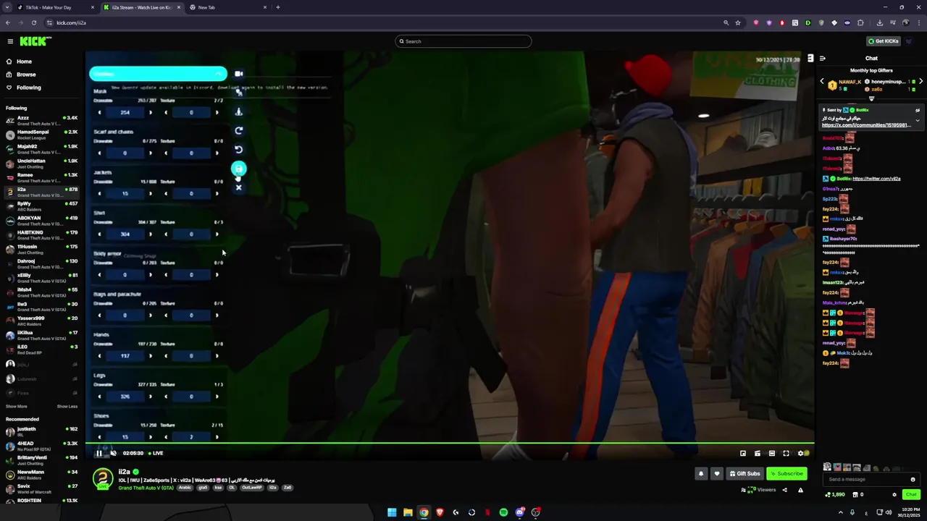The width and height of the screenshot is (927, 521).
Task: Open HamadSenpai channel in Following list
Action: (x=41, y=135)
